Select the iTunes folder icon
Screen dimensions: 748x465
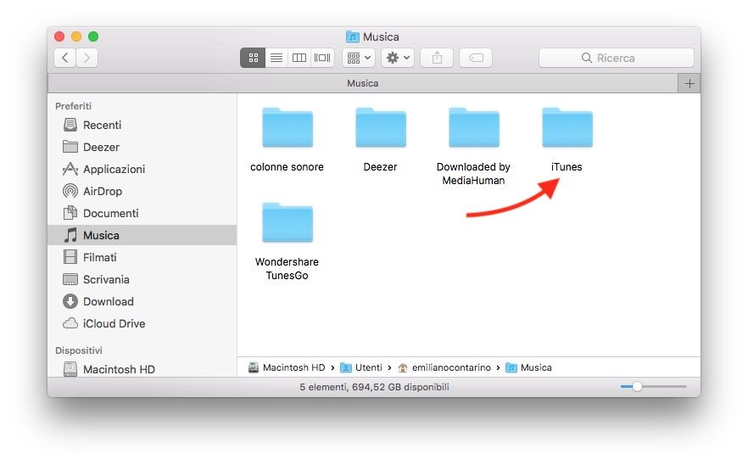click(567, 127)
